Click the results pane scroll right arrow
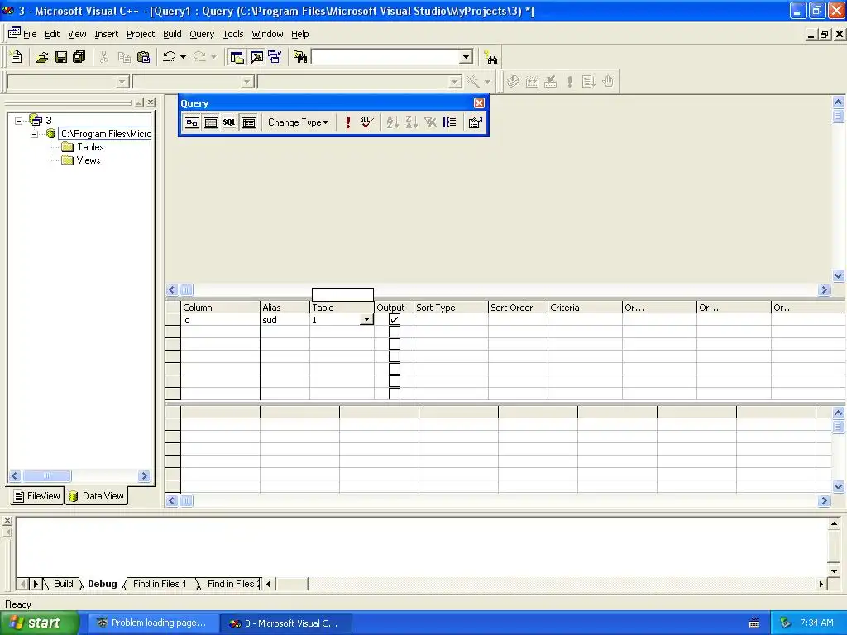 point(824,500)
